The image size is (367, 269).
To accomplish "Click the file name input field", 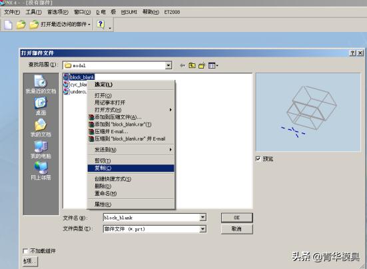I will (151, 218).
